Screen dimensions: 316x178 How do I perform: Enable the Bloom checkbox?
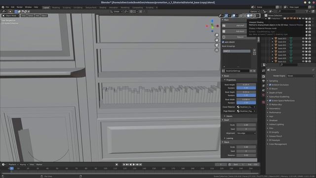(270, 89)
